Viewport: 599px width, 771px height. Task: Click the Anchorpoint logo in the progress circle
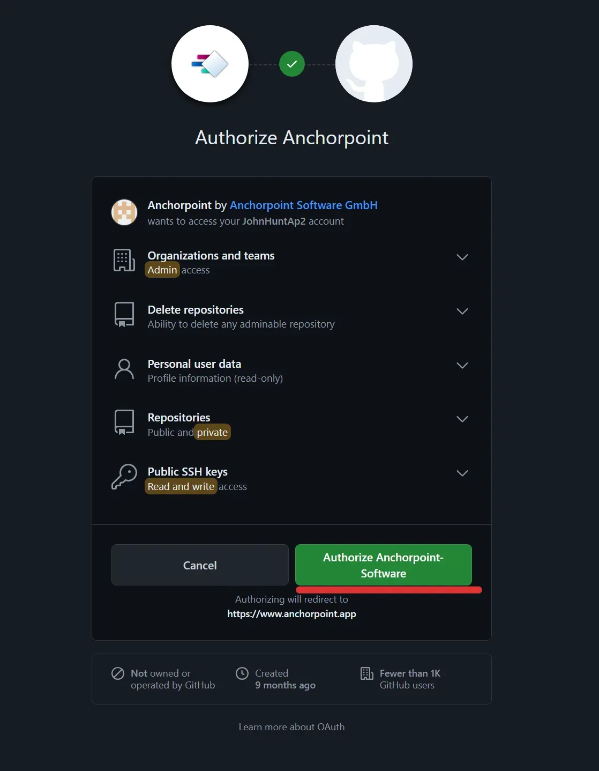[209, 63]
